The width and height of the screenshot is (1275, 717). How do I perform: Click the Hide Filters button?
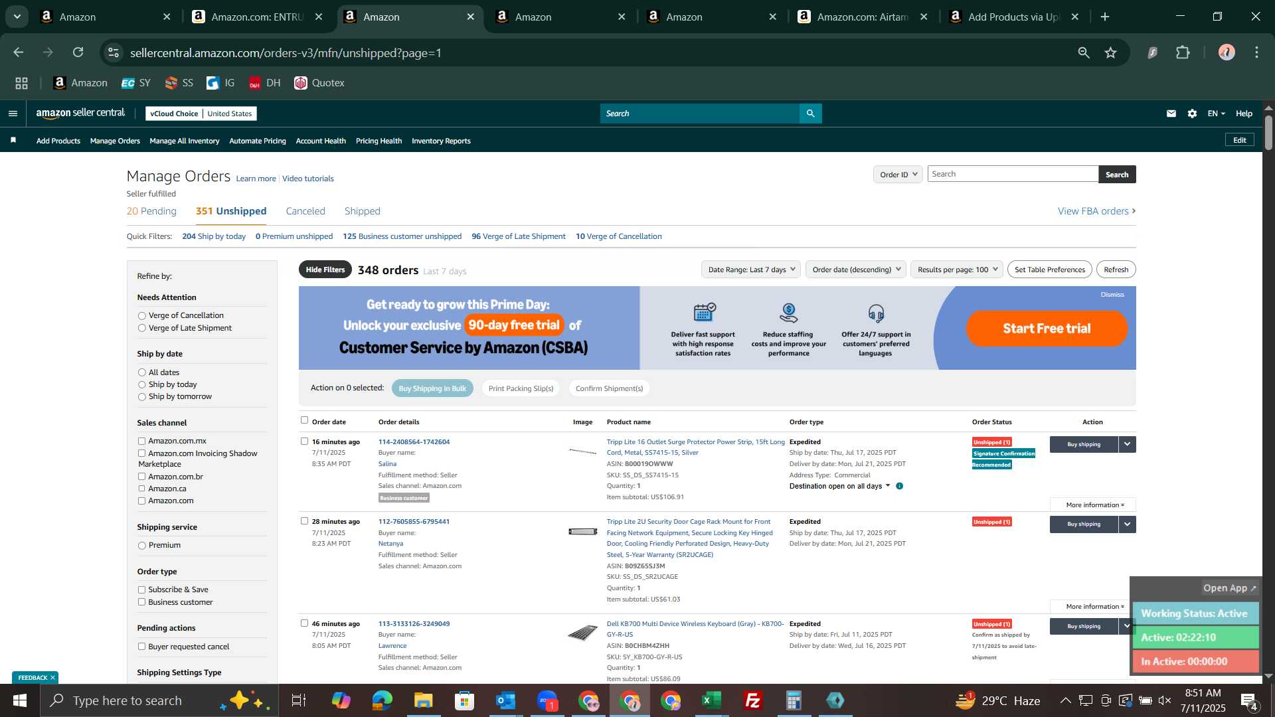[x=325, y=270]
